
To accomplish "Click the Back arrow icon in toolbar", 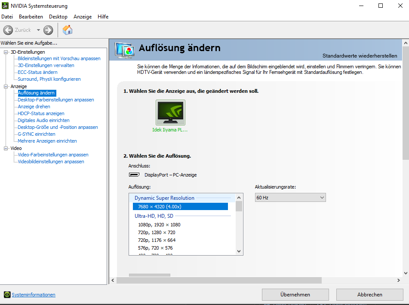I will 8,30.
